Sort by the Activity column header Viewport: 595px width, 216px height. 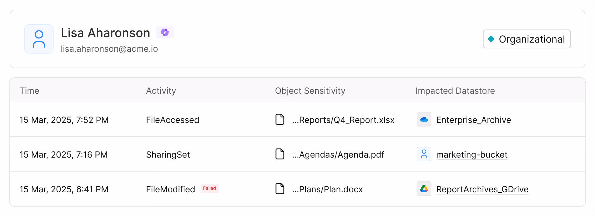[161, 91]
